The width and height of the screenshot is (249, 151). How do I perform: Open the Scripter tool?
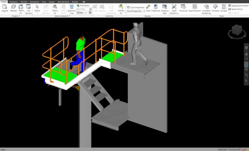pyautogui.click(x=224, y=8)
